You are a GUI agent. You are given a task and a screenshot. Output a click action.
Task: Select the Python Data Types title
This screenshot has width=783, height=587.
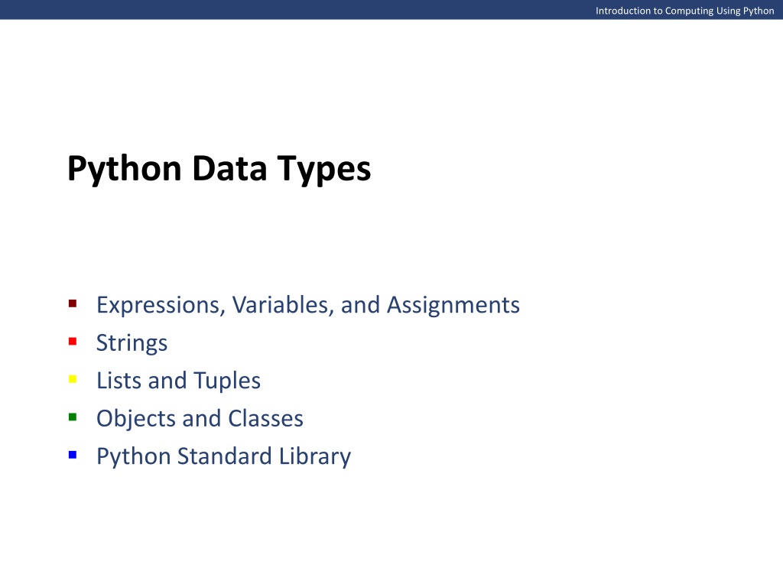pos(219,170)
